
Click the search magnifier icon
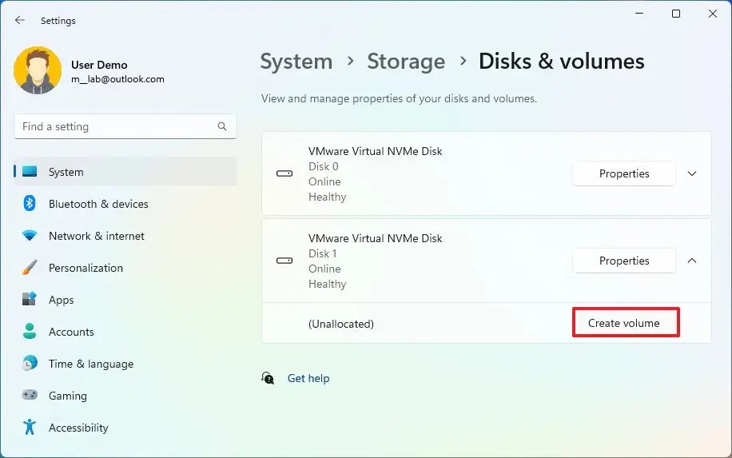pos(222,126)
